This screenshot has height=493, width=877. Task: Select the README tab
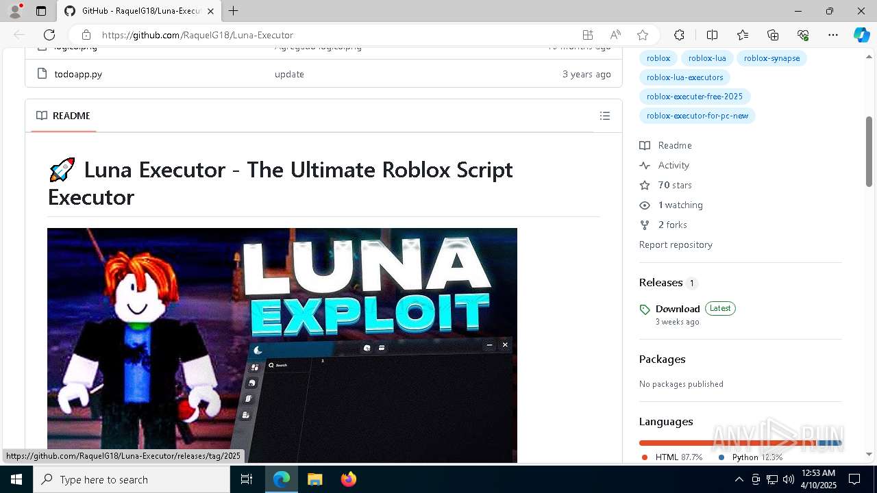pyautogui.click(x=64, y=116)
